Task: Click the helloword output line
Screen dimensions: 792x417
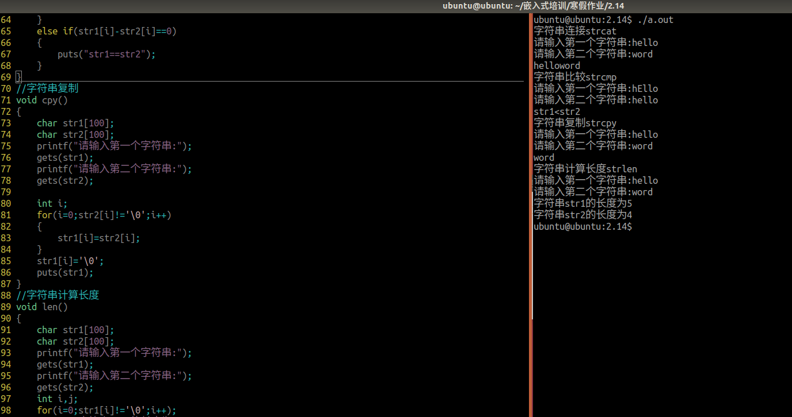Action: (557, 65)
